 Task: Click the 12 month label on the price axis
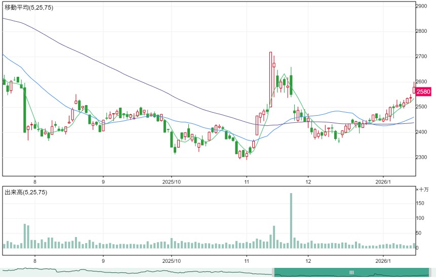tap(308, 182)
